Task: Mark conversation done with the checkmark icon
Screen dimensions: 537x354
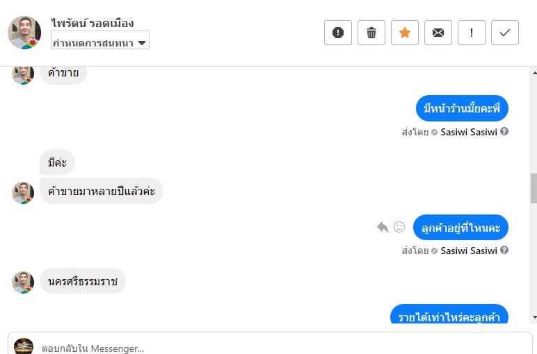Action: point(505,33)
